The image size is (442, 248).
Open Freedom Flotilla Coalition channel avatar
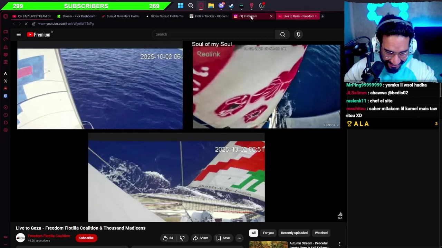pos(20,238)
